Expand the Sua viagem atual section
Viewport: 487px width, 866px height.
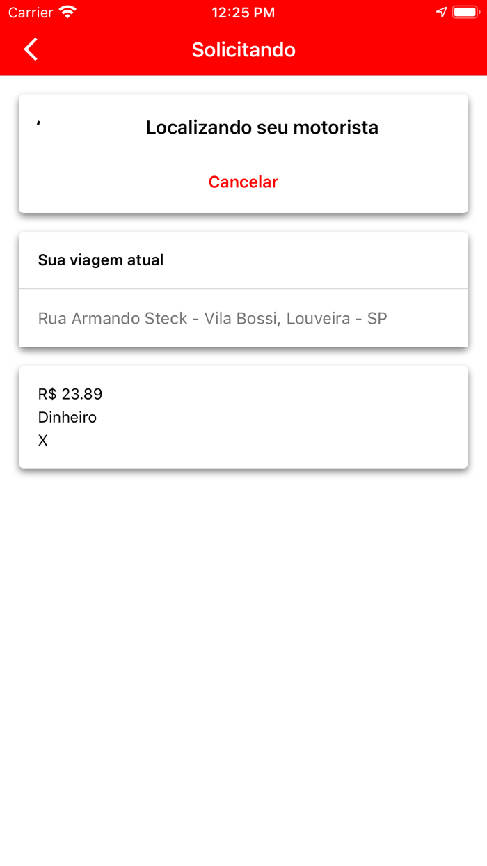[x=101, y=260]
